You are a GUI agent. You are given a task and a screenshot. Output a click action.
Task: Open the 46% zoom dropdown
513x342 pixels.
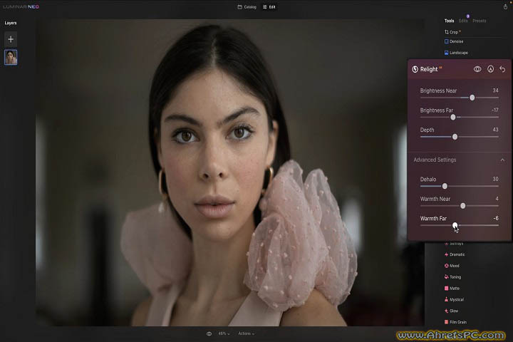(224, 333)
